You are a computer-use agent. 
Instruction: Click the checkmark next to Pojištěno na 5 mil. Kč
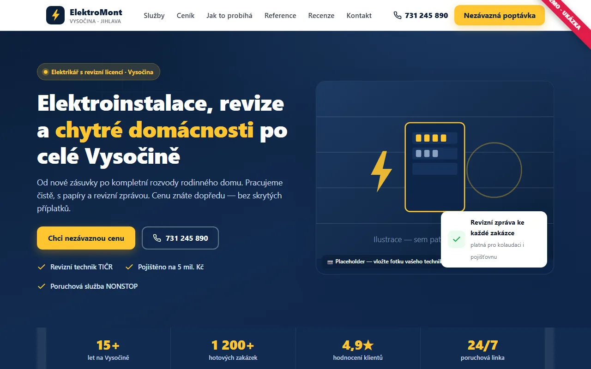[129, 267]
